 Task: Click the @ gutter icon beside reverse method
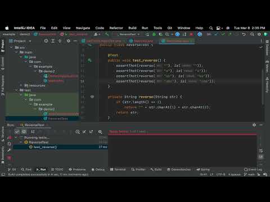(x=92, y=97)
